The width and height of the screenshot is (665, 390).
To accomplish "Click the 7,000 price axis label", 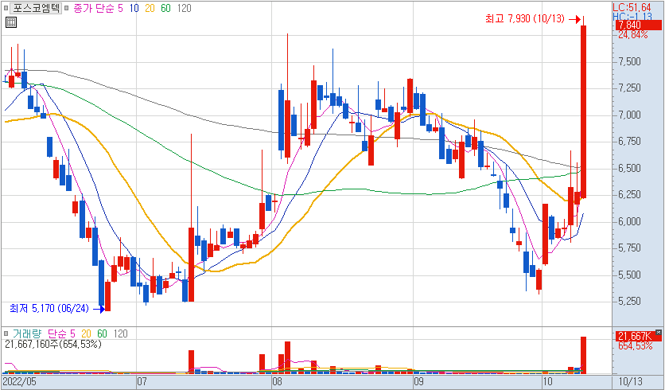I will click(629, 115).
